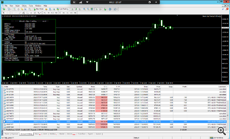Toggle chart shift

coord(101,9)
